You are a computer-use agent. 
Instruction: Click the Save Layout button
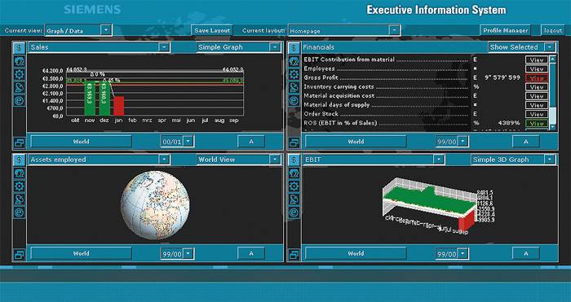click(x=212, y=31)
